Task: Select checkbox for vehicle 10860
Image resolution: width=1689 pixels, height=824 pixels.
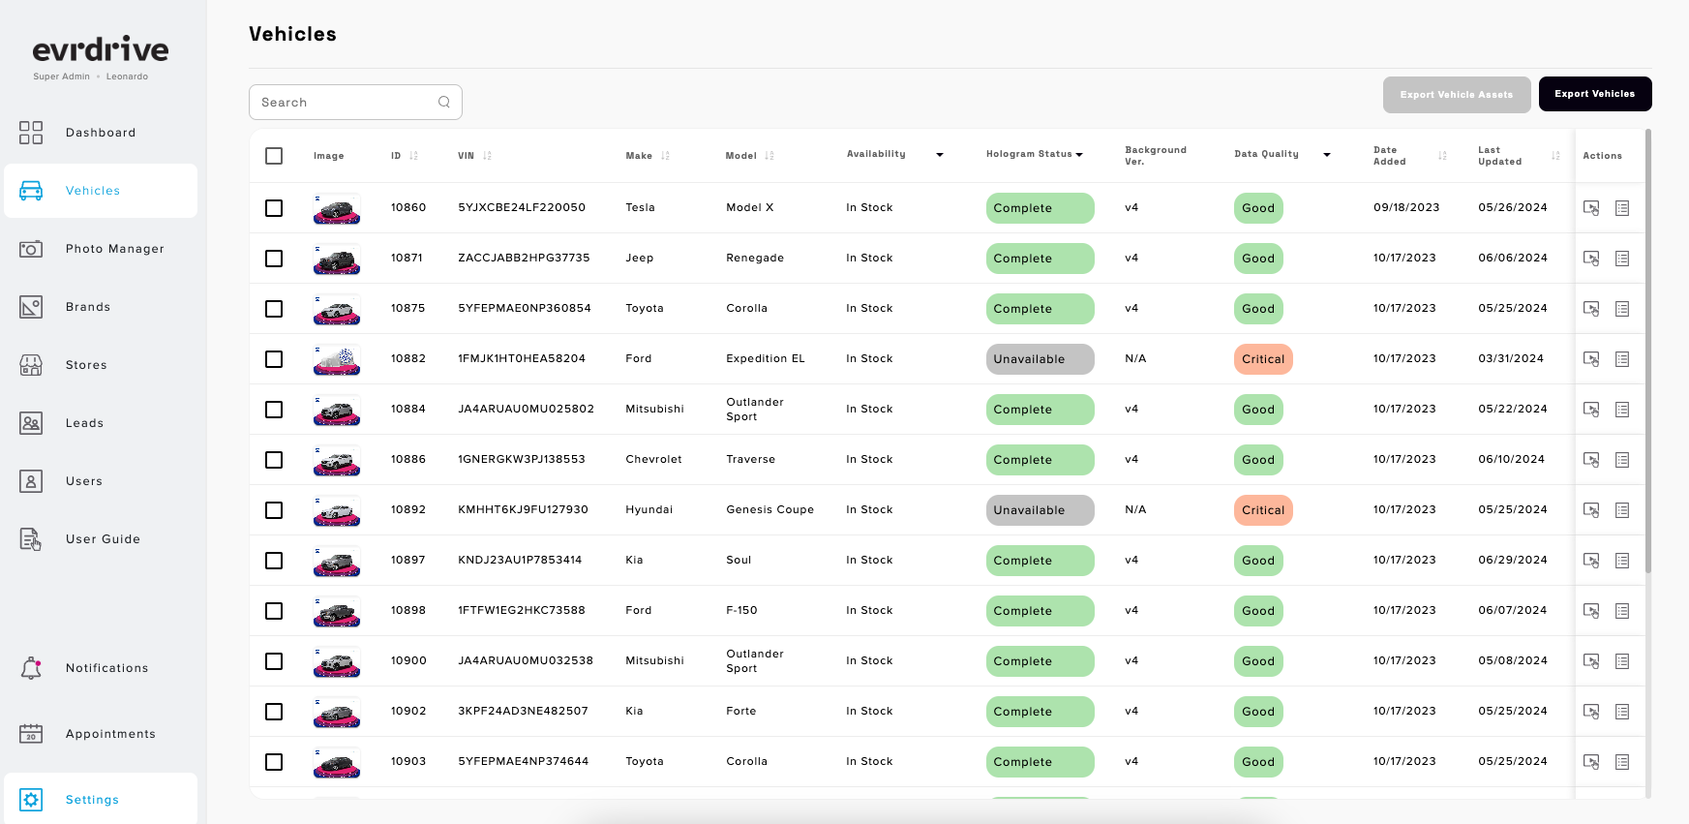Action: coord(274,208)
